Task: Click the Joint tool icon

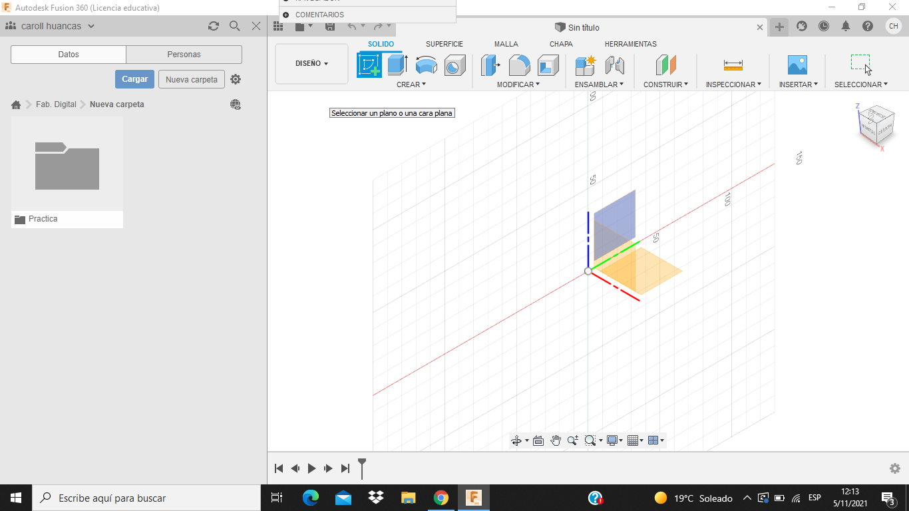Action: tap(614, 65)
